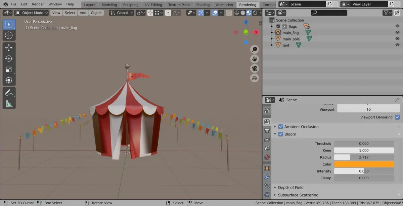Open the File menu

(x=13, y=4)
